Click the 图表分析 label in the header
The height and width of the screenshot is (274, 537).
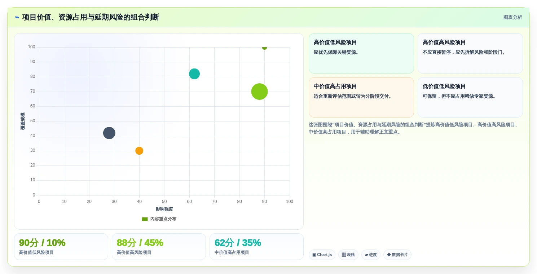point(512,17)
